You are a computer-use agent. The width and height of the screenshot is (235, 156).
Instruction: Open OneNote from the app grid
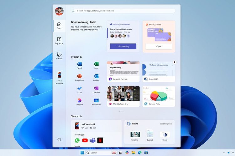tap(96, 89)
